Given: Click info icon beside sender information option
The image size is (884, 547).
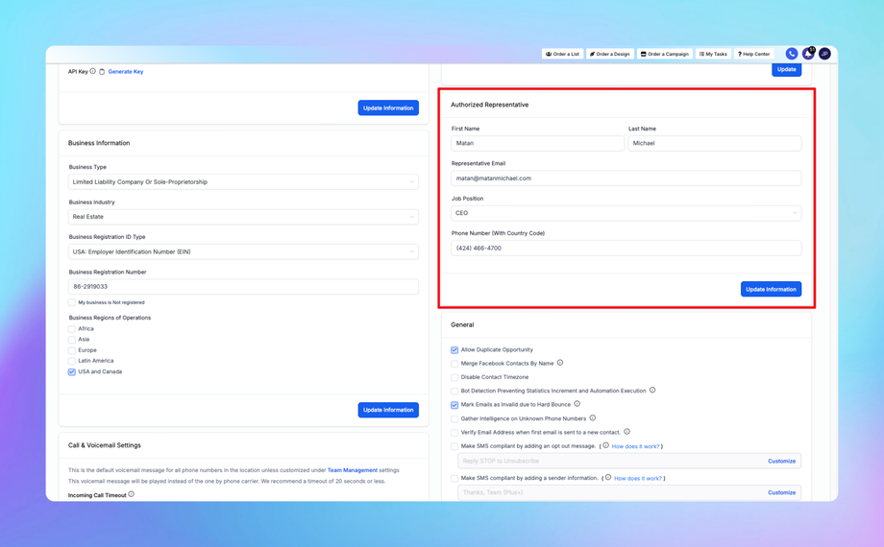Looking at the screenshot, I should tap(608, 477).
